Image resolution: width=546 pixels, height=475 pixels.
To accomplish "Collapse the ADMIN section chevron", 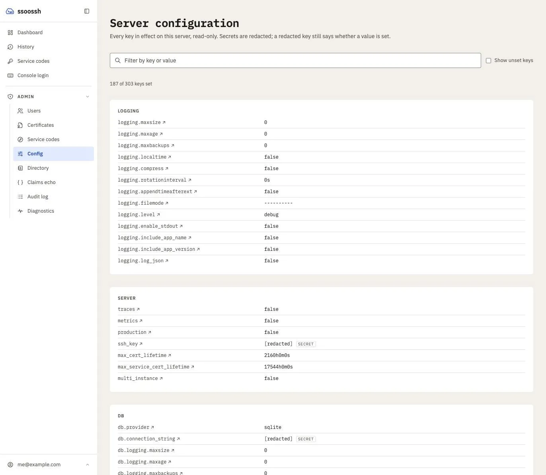I will point(88,97).
